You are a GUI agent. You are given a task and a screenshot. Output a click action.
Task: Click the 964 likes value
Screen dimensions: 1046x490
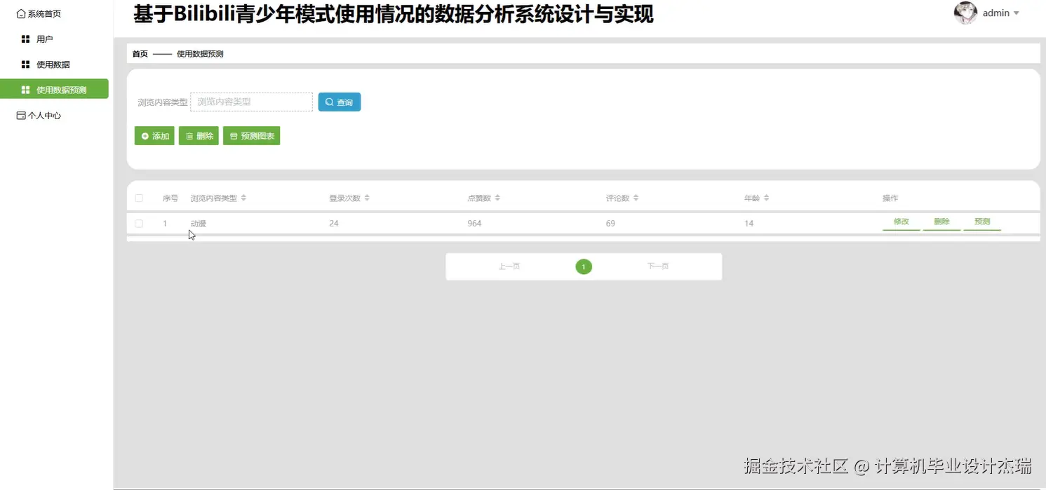point(474,224)
